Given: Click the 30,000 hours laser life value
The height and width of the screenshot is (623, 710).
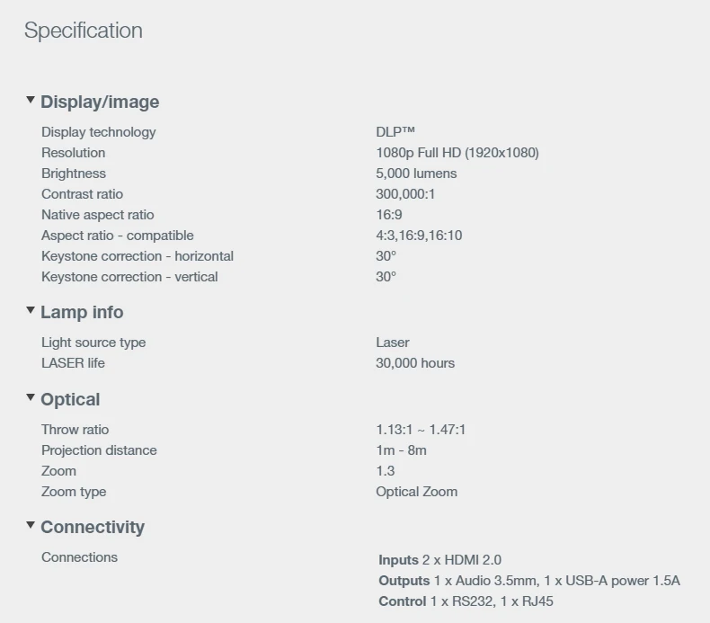Looking at the screenshot, I should (415, 363).
